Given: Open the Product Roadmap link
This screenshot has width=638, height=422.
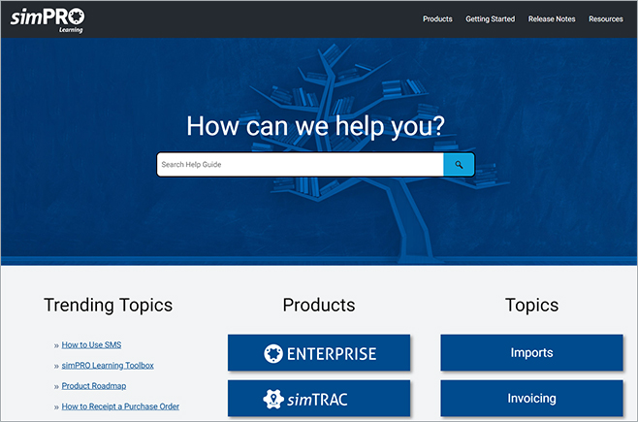Looking at the screenshot, I should (x=94, y=386).
